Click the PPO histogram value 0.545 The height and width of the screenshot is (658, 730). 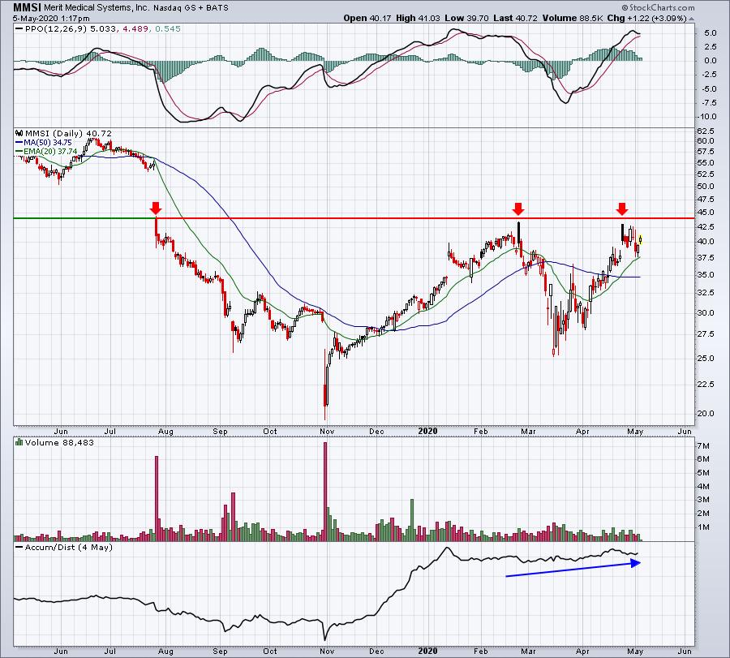(168, 29)
